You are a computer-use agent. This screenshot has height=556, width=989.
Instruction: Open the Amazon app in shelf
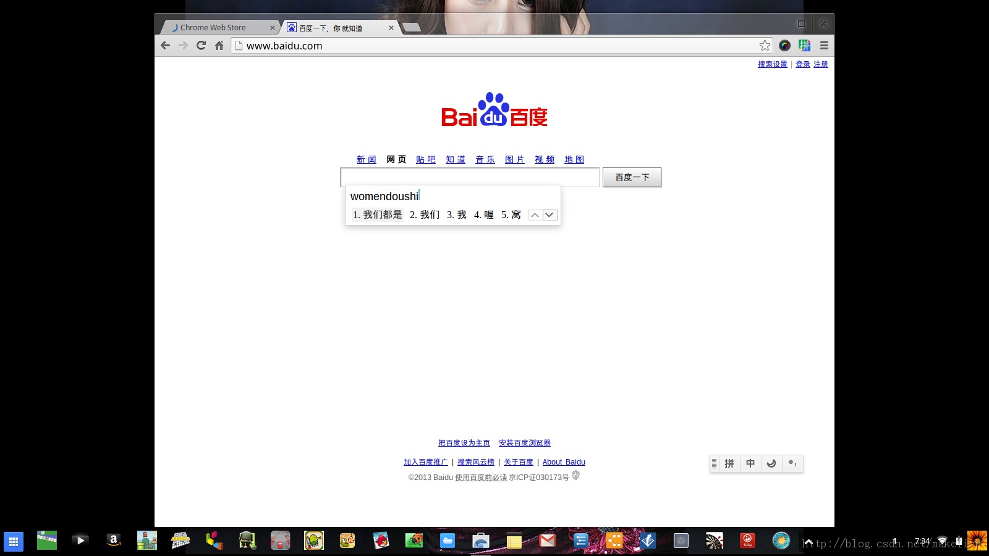click(x=113, y=541)
